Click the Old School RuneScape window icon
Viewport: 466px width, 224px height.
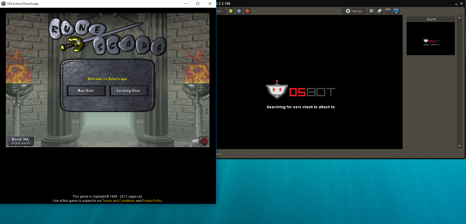click(3, 3)
